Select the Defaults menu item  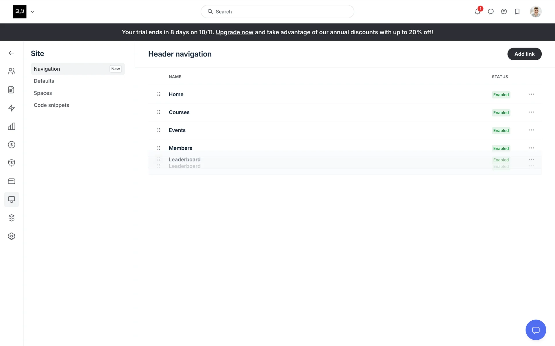[44, 81]
